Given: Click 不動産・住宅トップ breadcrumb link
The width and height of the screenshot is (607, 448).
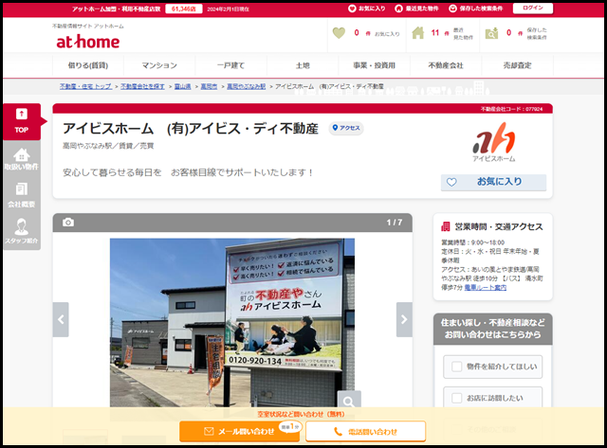Looking at the screenshot, I should click(86, 86).
